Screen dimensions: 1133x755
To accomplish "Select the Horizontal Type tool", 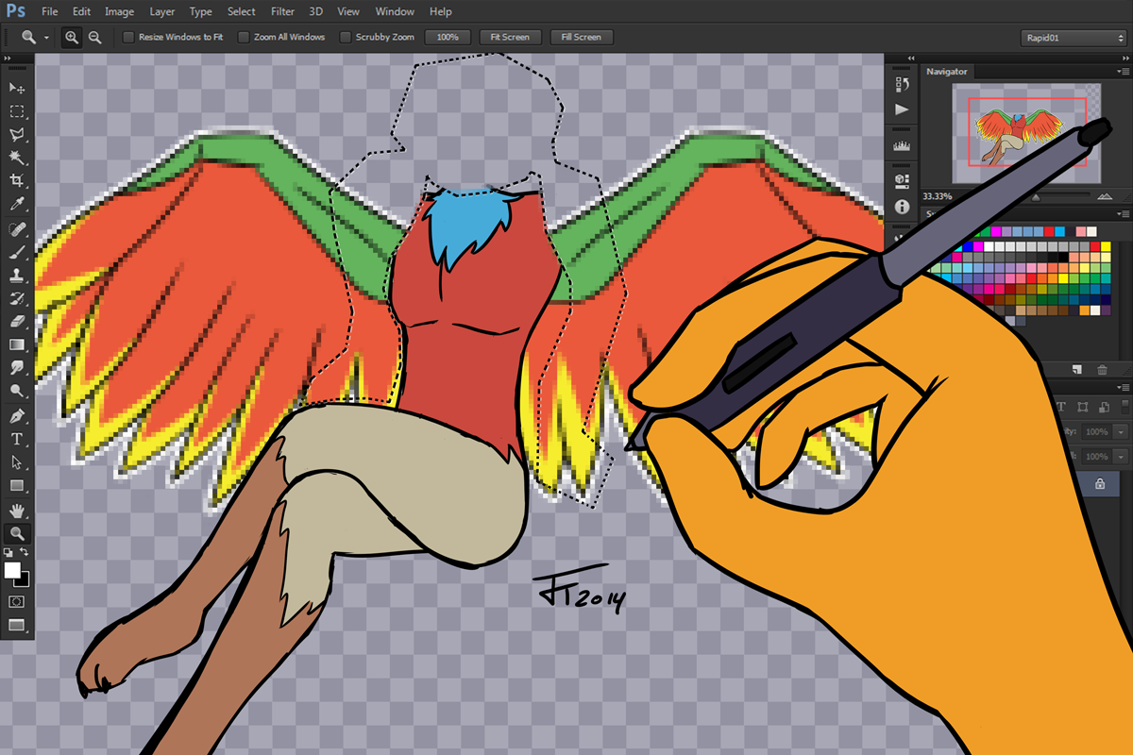I will pyautogui.click(x=17, y=439).
